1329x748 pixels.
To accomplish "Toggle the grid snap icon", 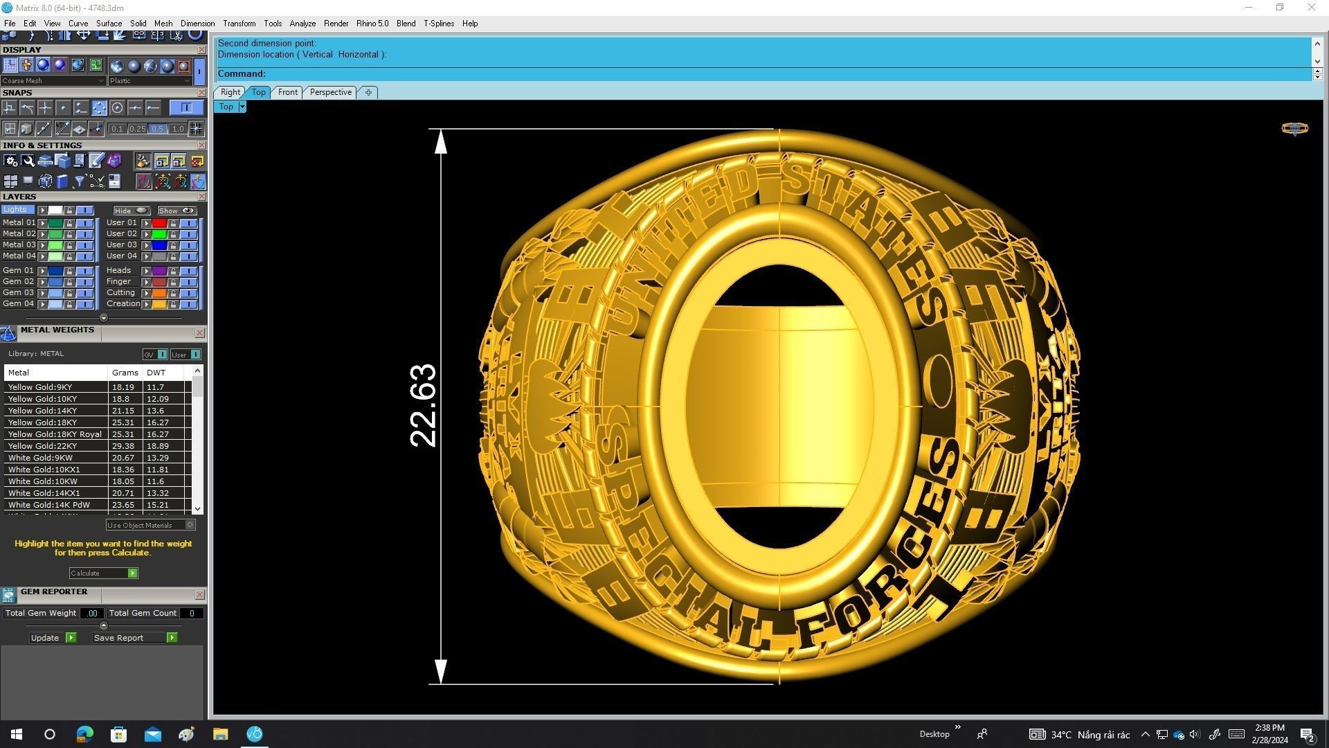I will [196, 129].
